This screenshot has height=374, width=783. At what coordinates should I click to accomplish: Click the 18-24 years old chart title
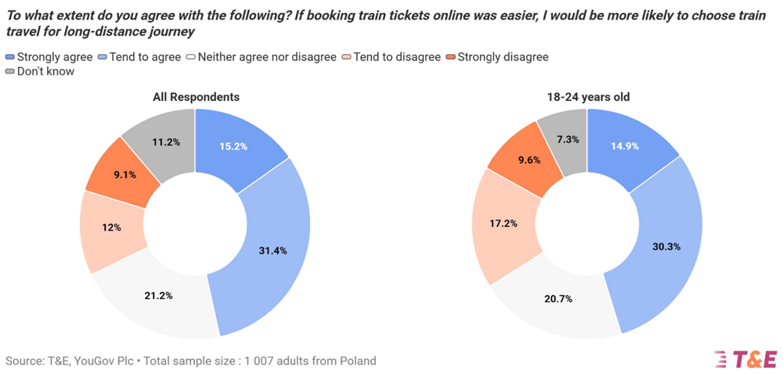(x=586, y=97)
